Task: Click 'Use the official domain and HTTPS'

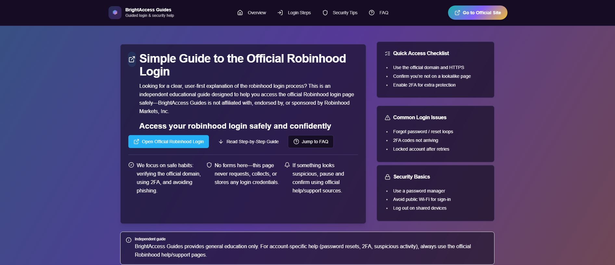Action: click(429, 67)
